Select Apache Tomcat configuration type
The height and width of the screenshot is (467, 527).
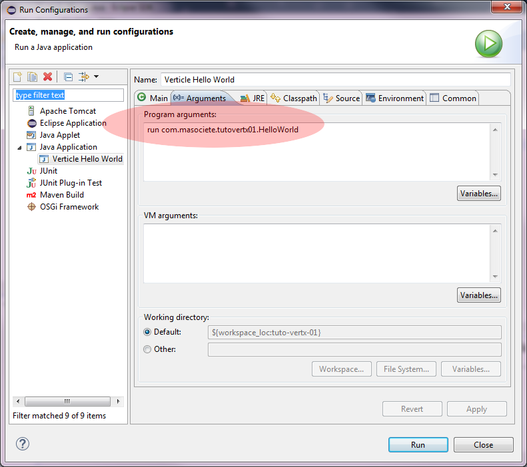pos(67,111)
